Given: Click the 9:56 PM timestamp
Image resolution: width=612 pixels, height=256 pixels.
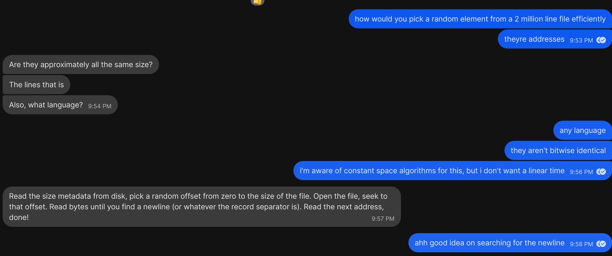Looking at the screenshot, I should click(x=581, y=172).
